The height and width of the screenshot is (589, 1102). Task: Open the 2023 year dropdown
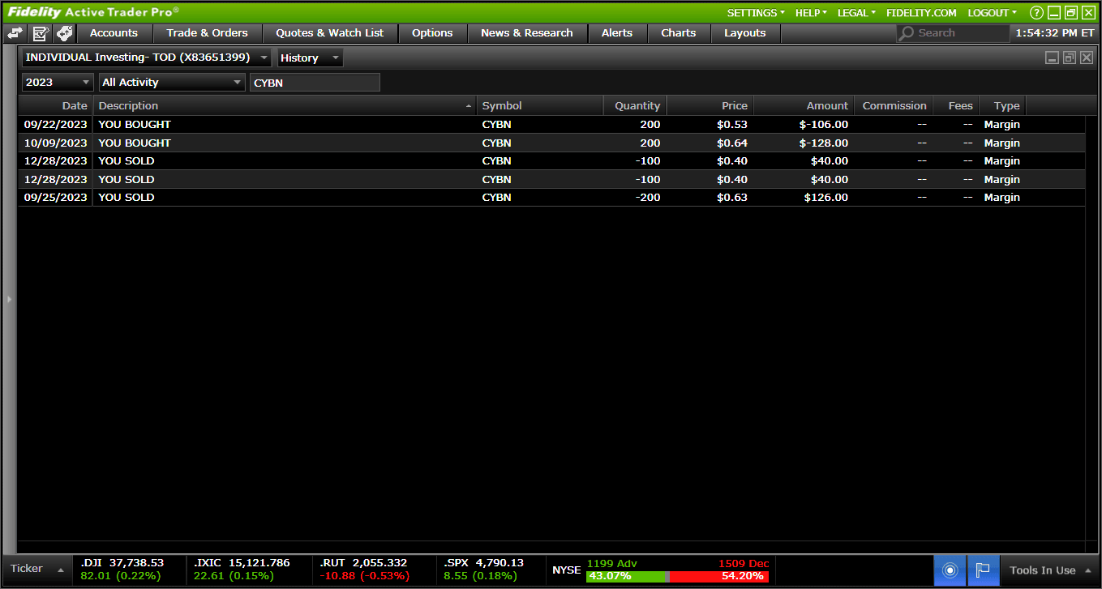pos(58,82)
